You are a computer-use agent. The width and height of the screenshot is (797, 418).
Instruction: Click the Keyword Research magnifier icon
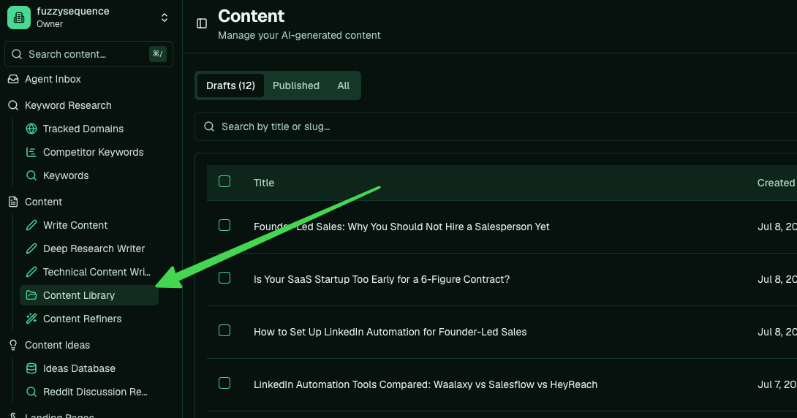pyautogui.click(x=13, y=105)
